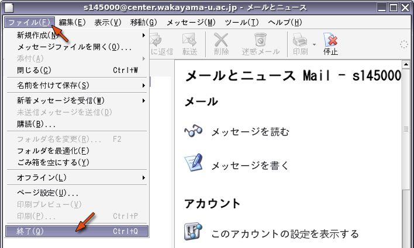Expand the 添付(A) submenu arrow
The width and height of the screenshot is (414, 248).
144,58
